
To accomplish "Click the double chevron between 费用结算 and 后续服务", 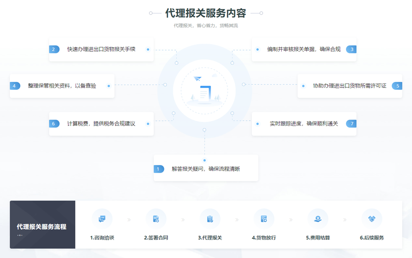I will [345, 220].
